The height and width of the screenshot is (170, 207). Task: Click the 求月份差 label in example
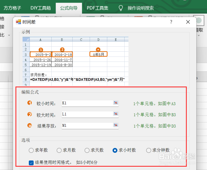coord(38,75)
